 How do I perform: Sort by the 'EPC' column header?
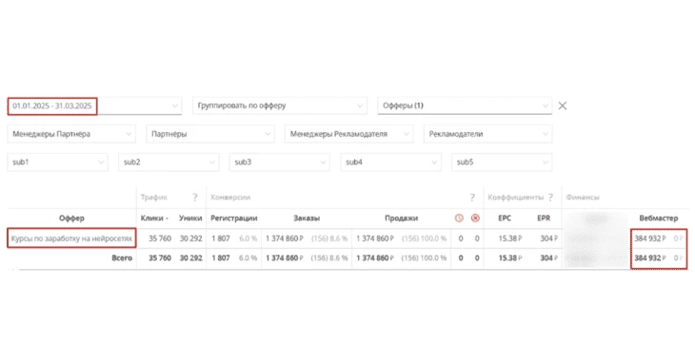click(x=505, y=218)
